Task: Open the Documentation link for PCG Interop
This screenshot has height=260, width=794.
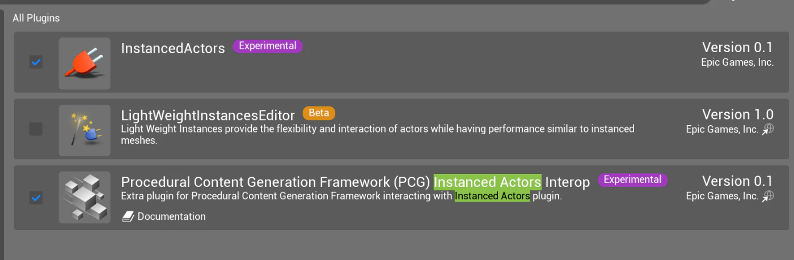Action: point(171,216)
